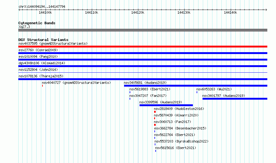Click the blue bar under nsv1078136
The height and width of the screenshot is (163, 276).
tap(143, 79)
